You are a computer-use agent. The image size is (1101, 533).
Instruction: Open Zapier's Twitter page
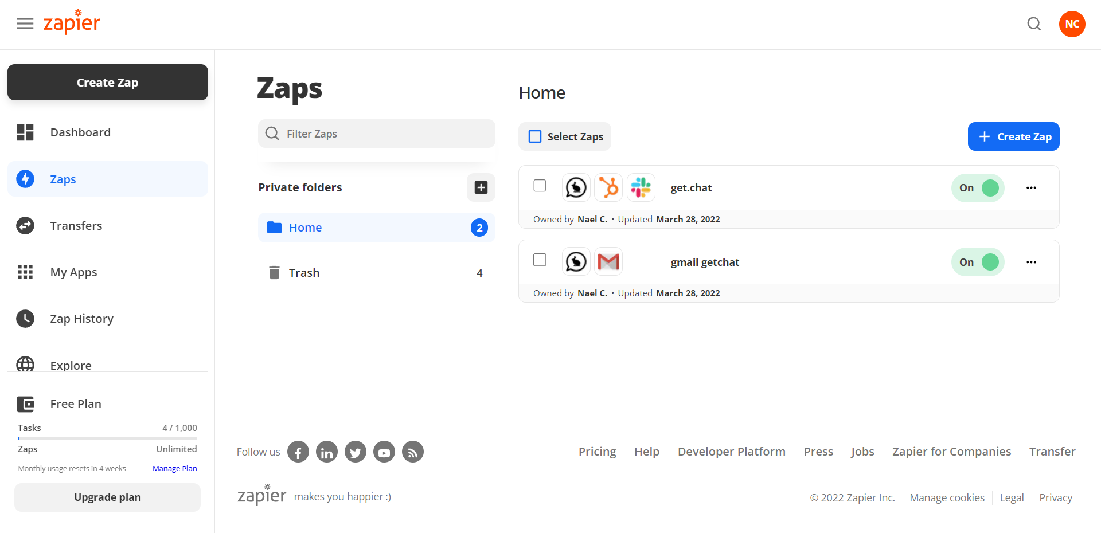(x=356, y=452)
